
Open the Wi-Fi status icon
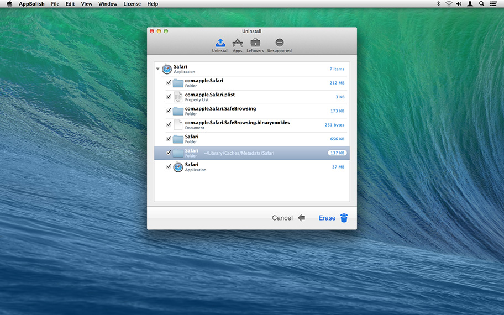449,4
